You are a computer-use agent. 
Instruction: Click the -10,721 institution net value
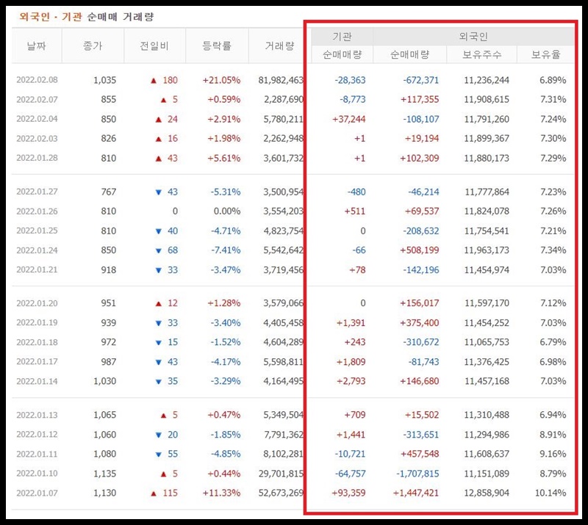(350, 454)
